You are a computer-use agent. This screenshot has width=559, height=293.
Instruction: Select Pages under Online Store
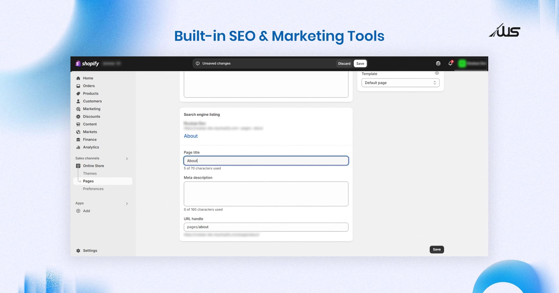(103, 181)
